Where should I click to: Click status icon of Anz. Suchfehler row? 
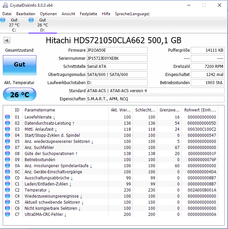pos(7,147)
